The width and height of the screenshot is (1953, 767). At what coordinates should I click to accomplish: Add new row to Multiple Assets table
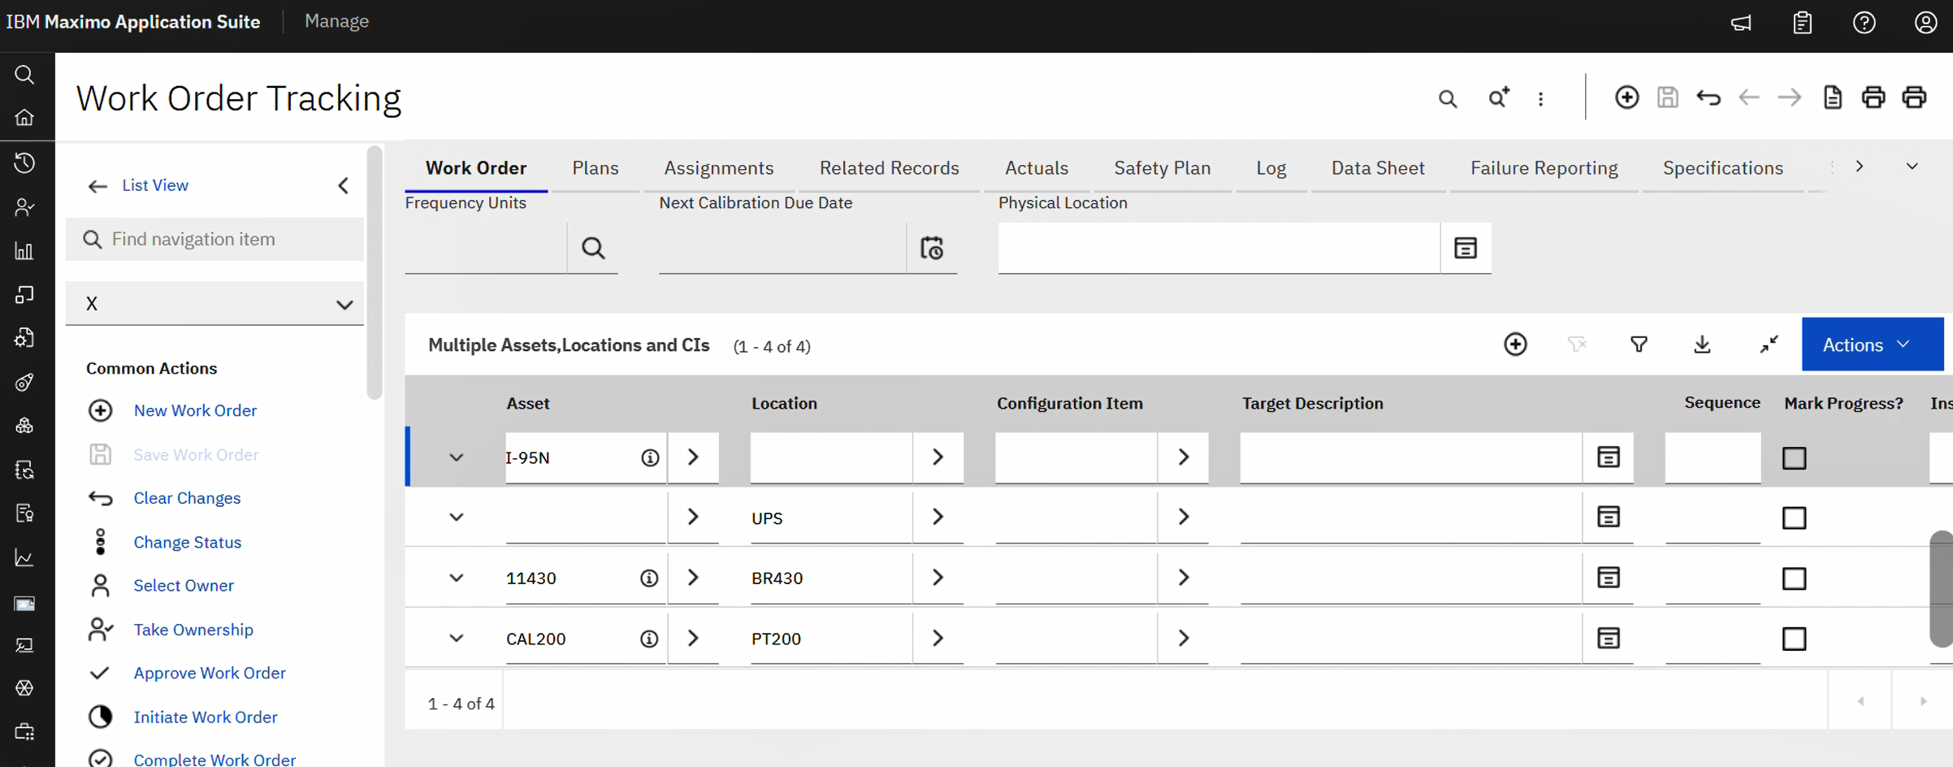(x=1515, y=344)
